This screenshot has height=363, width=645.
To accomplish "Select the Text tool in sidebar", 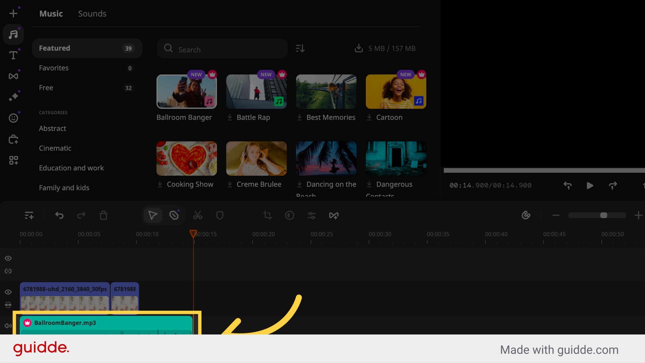I will (13, 55).
